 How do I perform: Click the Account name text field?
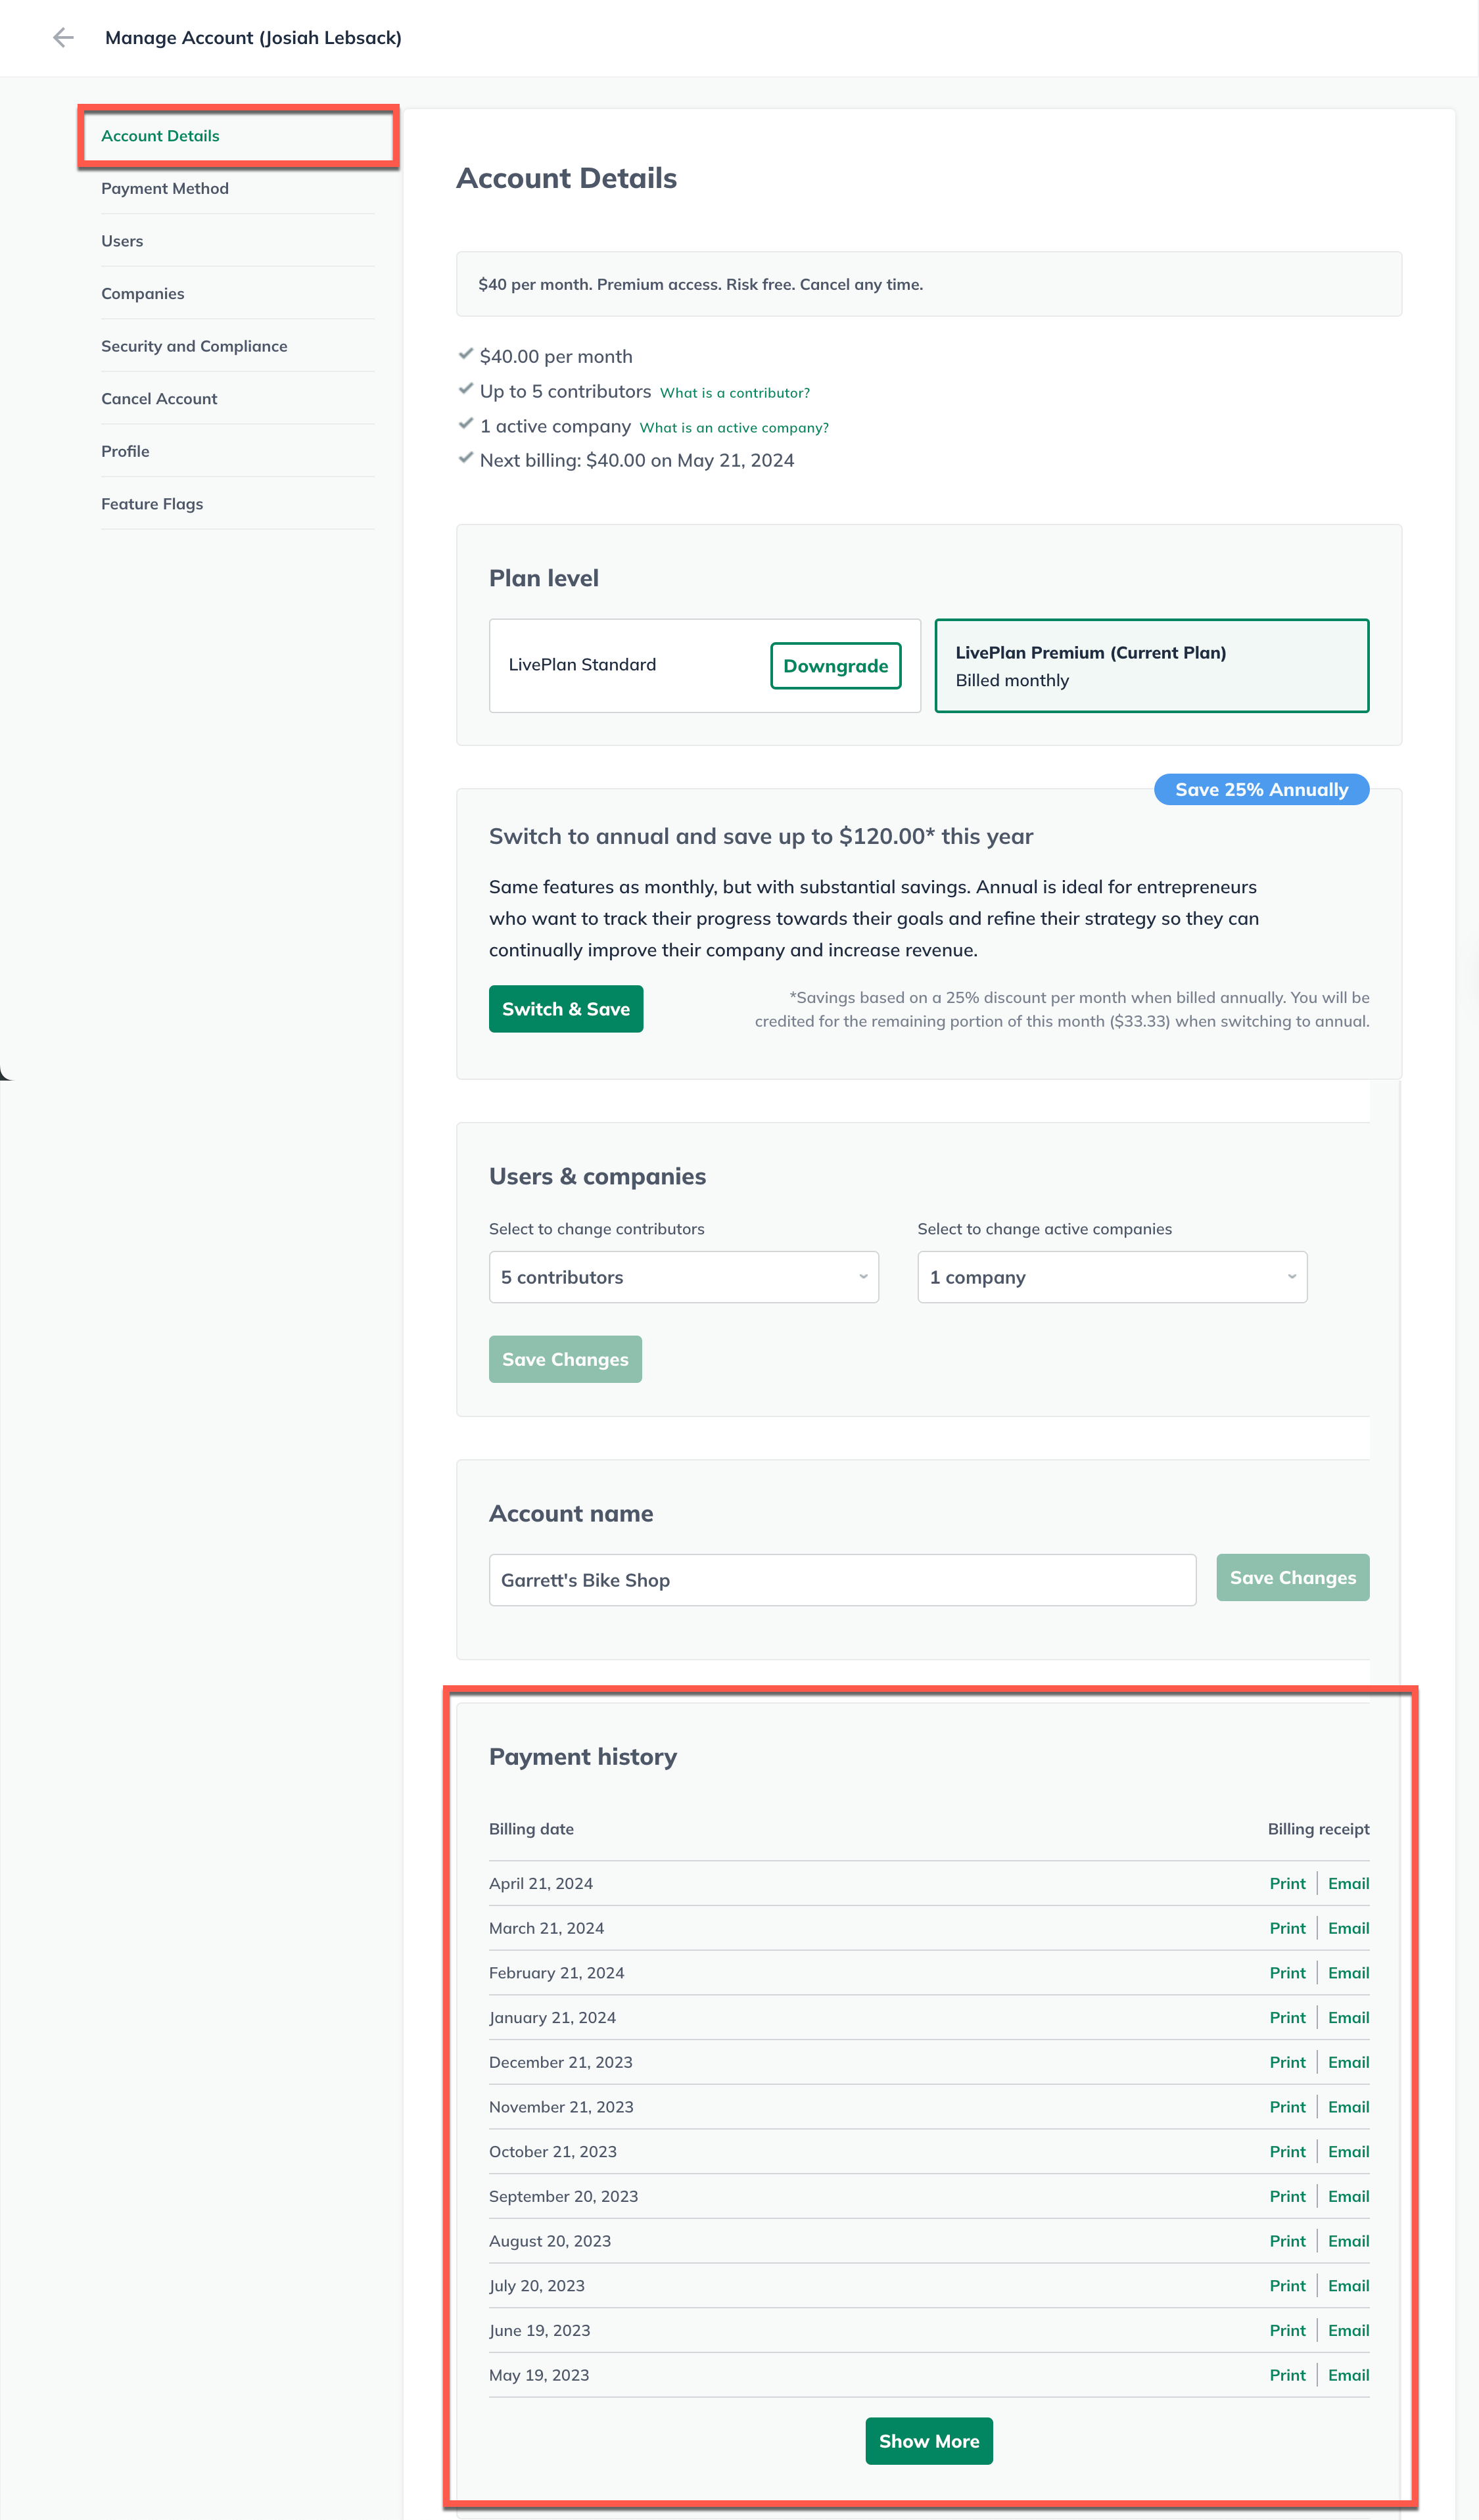842,1580
